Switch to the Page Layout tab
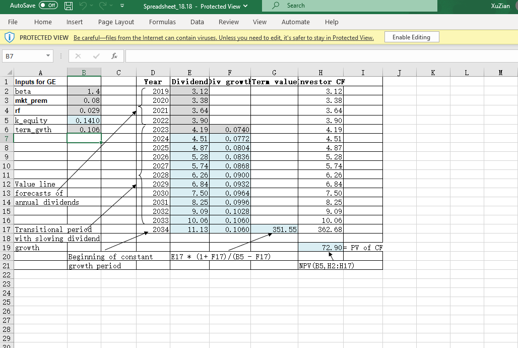The height and width of the screenshot is (348, 518). 116,22
